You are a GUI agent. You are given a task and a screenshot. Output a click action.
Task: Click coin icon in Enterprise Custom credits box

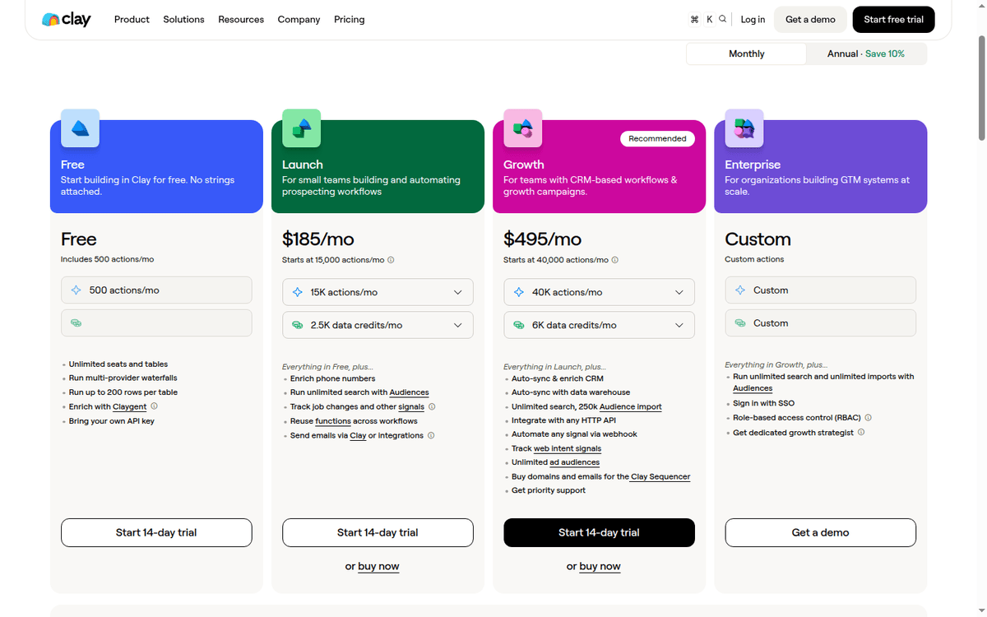click(740, 323)
